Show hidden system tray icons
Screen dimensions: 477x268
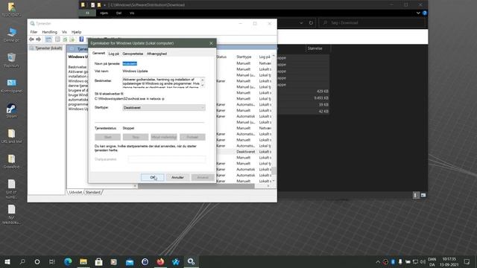pyautogui.click(x=378, y=261)
